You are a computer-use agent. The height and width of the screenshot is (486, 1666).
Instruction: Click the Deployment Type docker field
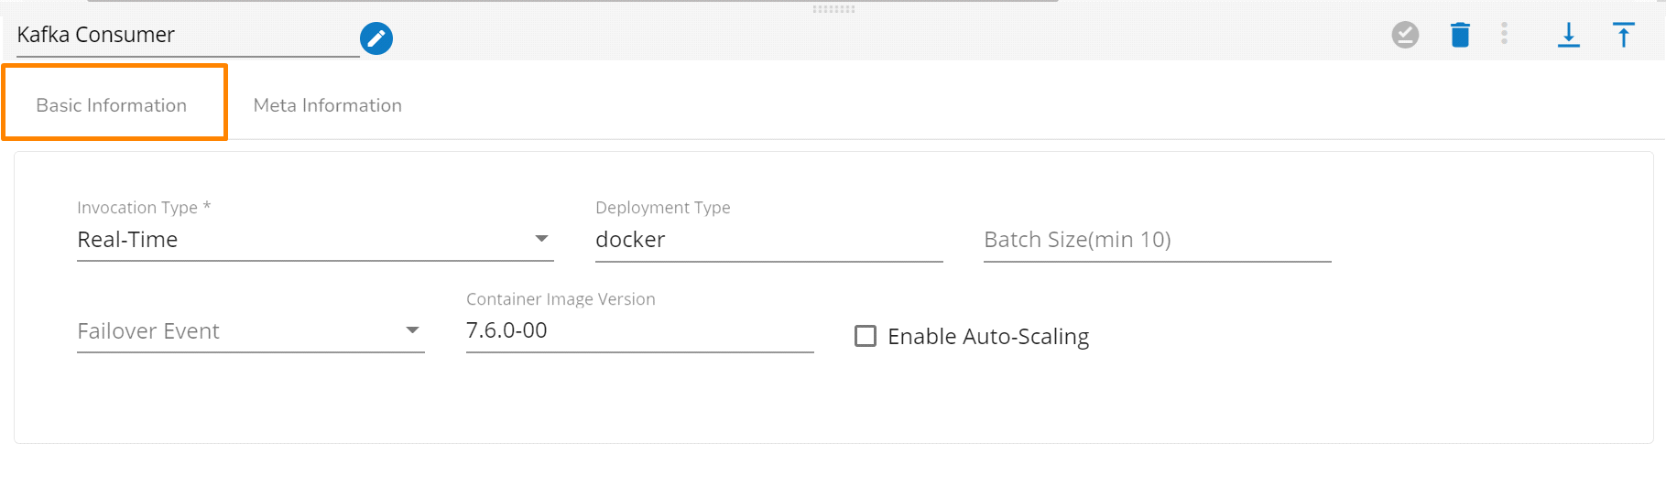click(x=768, y=240)
